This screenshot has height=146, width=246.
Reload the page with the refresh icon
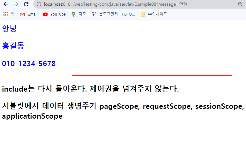(x=26, y=4)
